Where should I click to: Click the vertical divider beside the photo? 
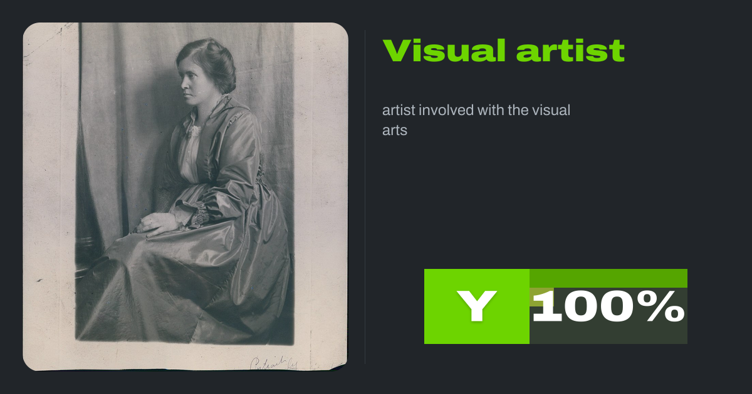coord(365,196)
